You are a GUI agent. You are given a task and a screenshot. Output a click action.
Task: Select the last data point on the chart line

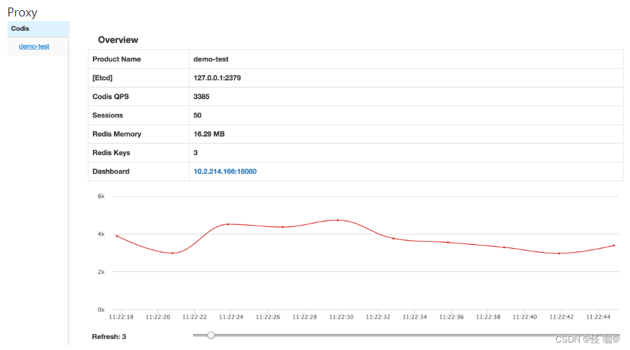tap(614, 245)
